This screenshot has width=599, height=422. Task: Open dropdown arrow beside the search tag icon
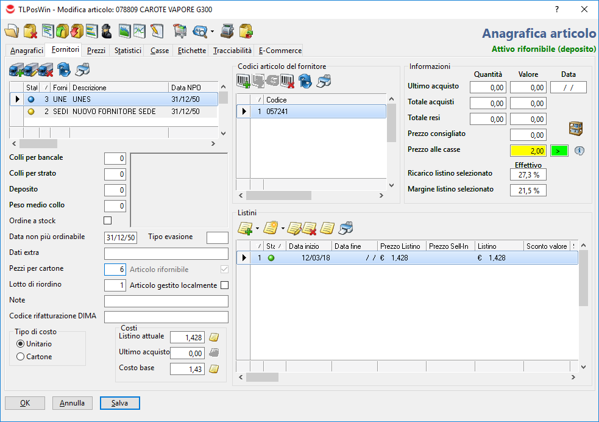click(x=212, y=31)
